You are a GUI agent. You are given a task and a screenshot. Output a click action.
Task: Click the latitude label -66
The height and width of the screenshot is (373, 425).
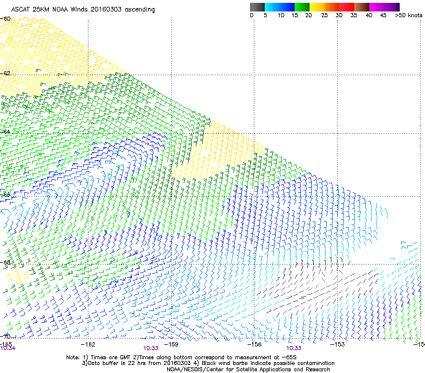pyautogui.click(x=5, y=195)
